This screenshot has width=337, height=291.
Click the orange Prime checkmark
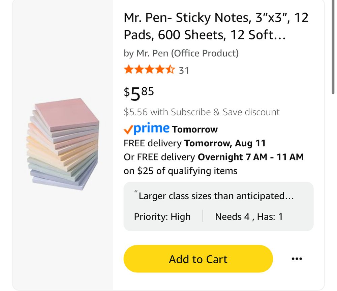click(128, 129)
